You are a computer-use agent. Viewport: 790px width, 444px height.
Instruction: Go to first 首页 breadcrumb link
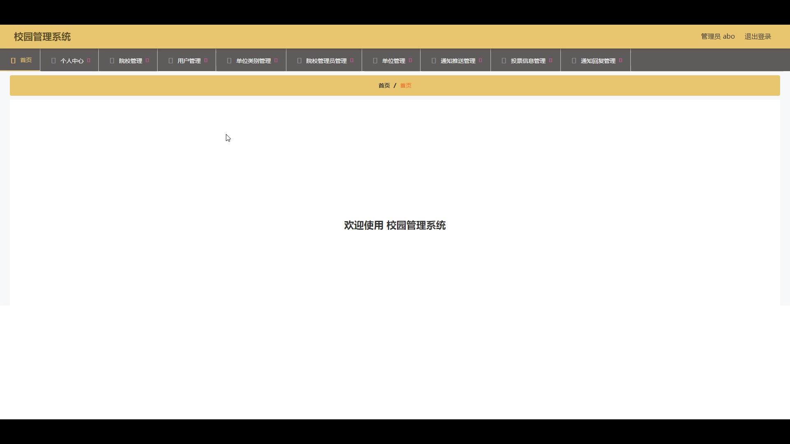384,86
